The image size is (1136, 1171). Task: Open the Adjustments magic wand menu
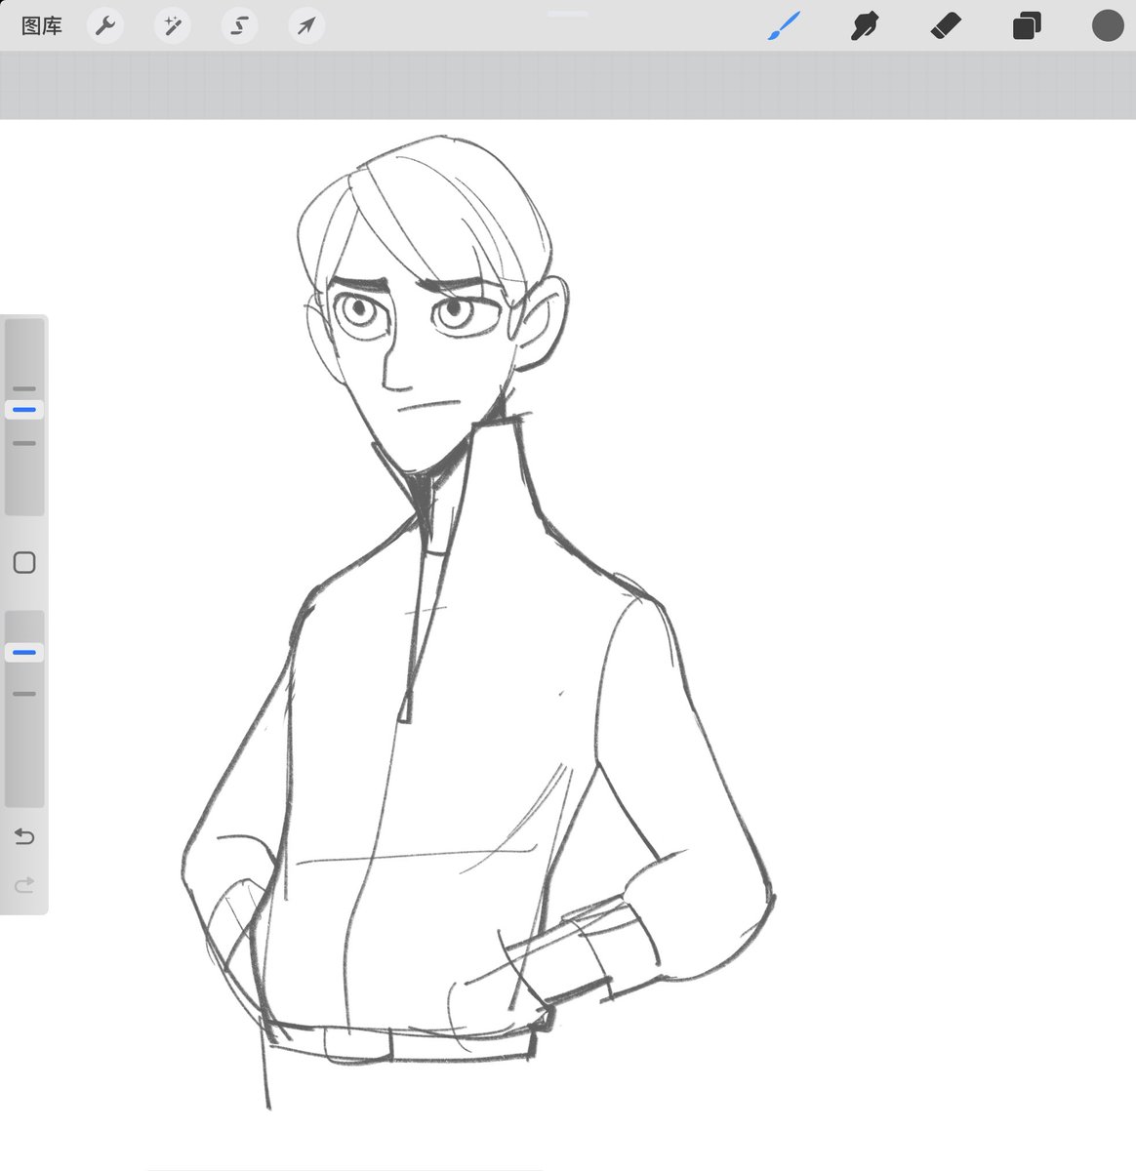[173, 26]
